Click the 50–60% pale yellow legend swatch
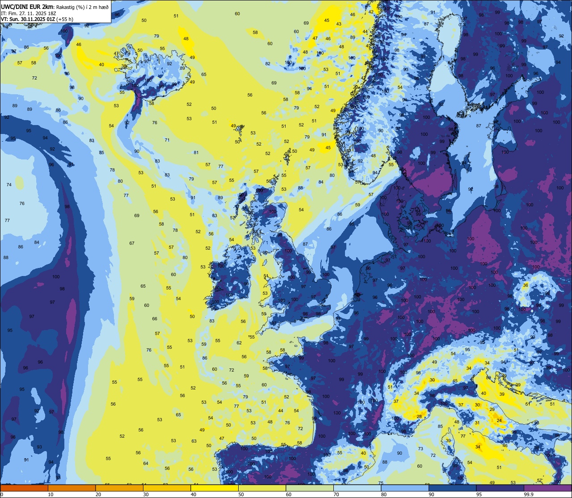572x498 pixels. coord(262,488)
